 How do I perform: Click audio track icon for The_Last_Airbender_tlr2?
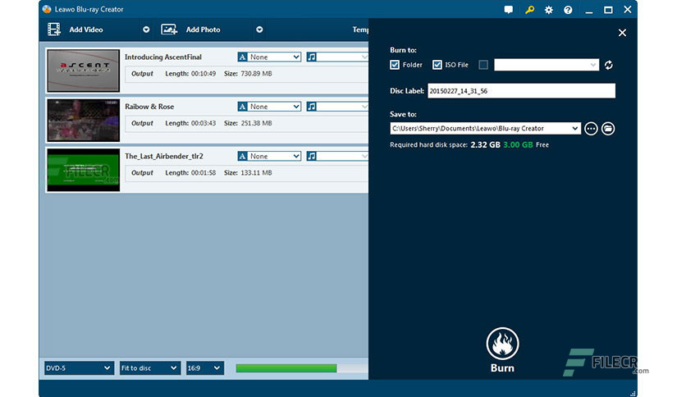click(x=311, y=156)
